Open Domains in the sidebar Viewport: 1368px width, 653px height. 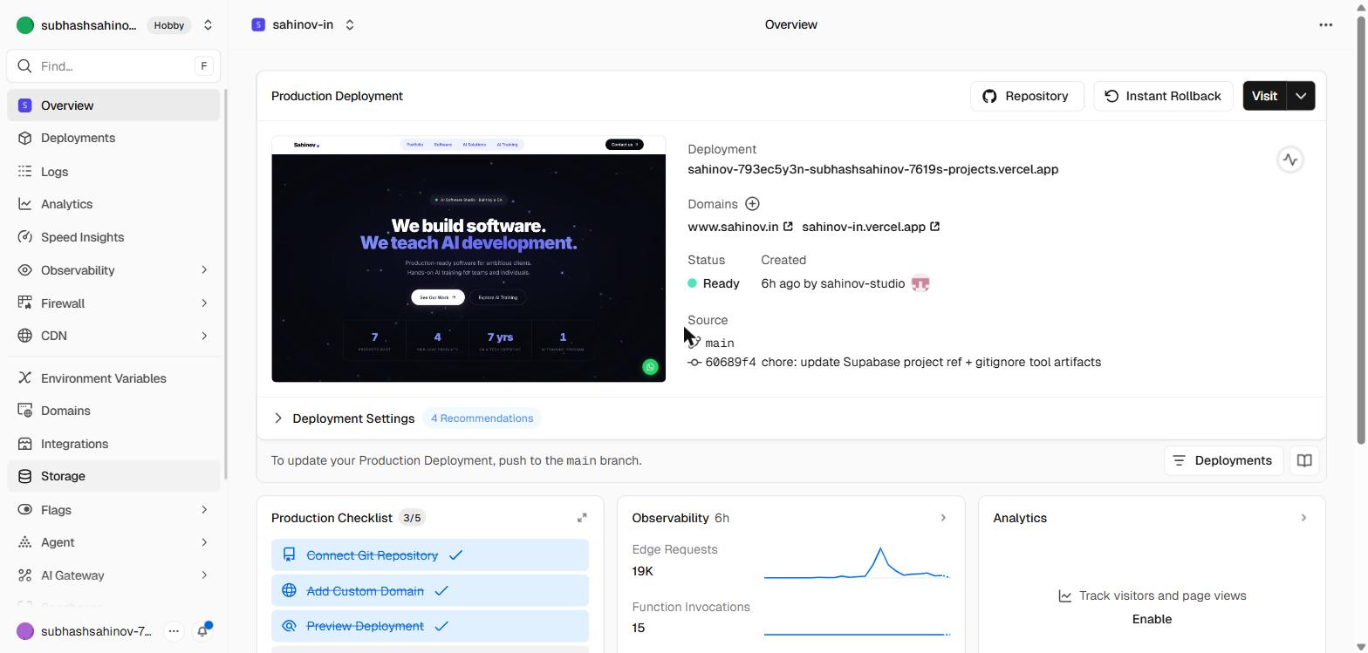113,411
